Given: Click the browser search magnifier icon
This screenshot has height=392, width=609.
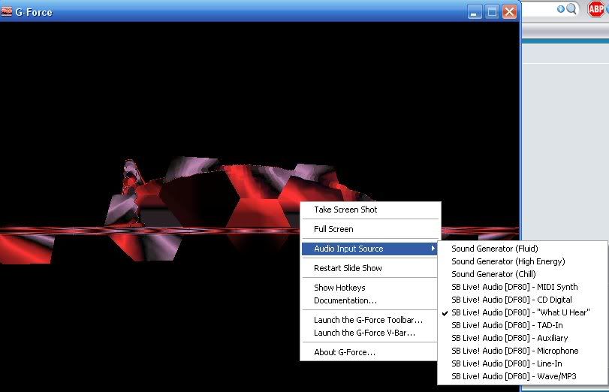Looking at the screenshot, I should point(571,9).
